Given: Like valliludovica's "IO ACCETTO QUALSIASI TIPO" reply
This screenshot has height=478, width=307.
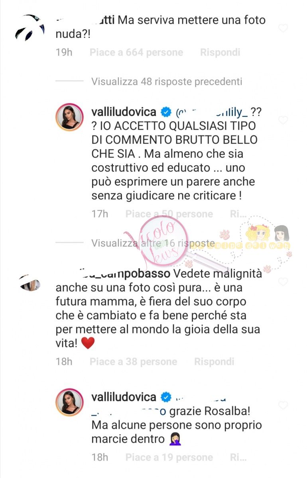Looking at the screenshot, I should [283, 120].
